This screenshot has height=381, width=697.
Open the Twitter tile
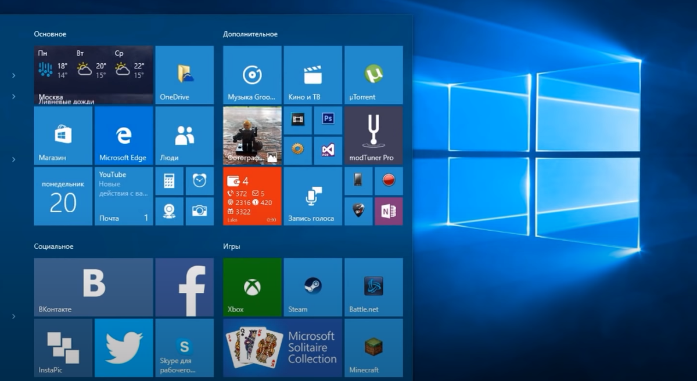tap(124, 347)
